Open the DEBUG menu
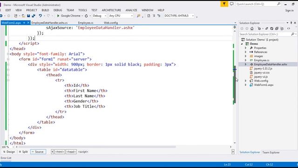 click(x=58, y=10)
